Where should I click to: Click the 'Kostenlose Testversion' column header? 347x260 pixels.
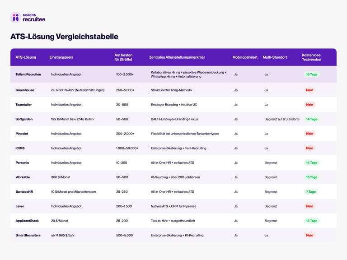311,57
